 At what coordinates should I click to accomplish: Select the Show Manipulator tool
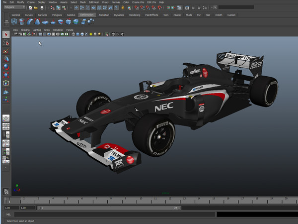click(6, 100)
